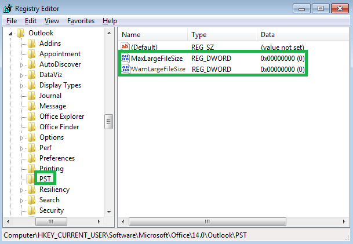Click the tree pane vertical scrollbar thumb
This screenshot has width=353, height=244.
point(109,122)
